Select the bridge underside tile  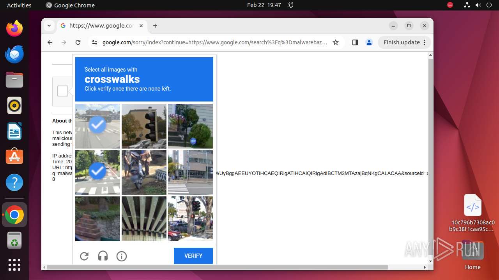click(x=144, y=219)
